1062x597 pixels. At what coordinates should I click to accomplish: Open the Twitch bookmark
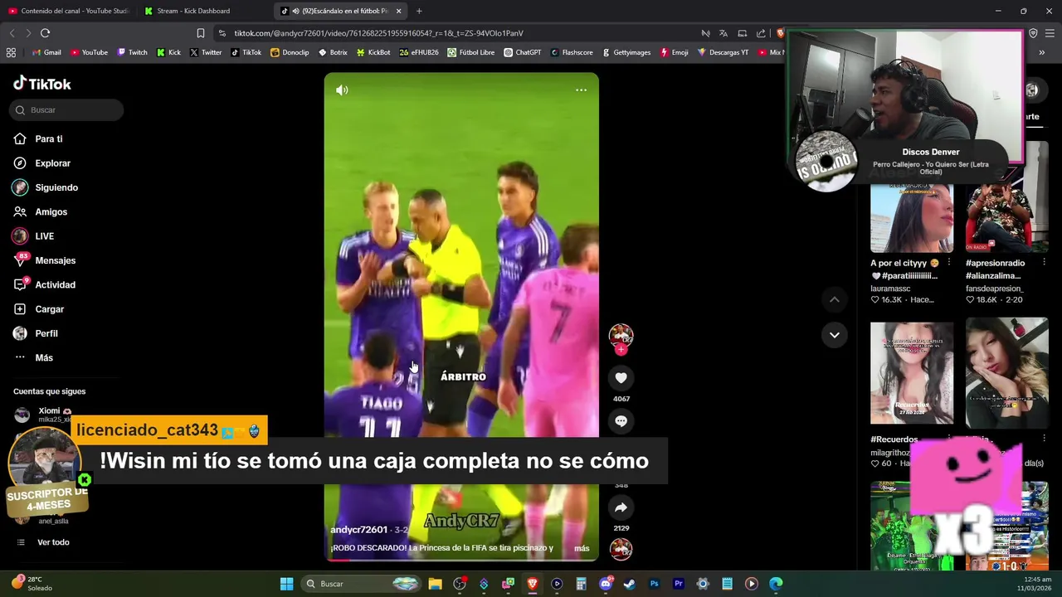click(132, 52)
